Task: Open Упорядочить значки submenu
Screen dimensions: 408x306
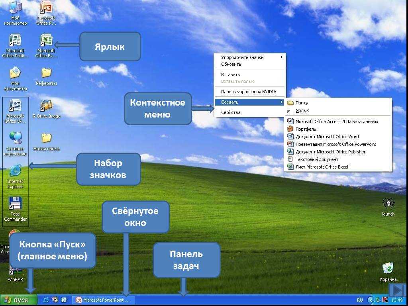Action: pos(250,57)
